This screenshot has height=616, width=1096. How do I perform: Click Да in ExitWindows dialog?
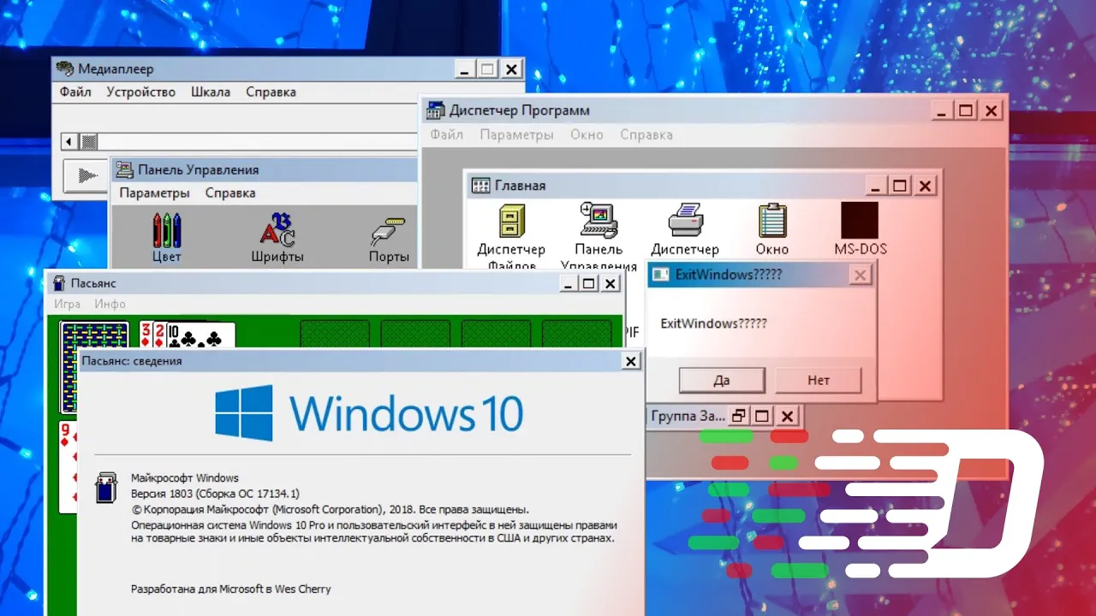721,380
